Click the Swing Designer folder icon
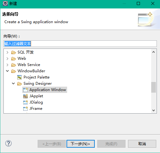The height and width of the screenshot is (153, 160). click(x=19, y=84)
